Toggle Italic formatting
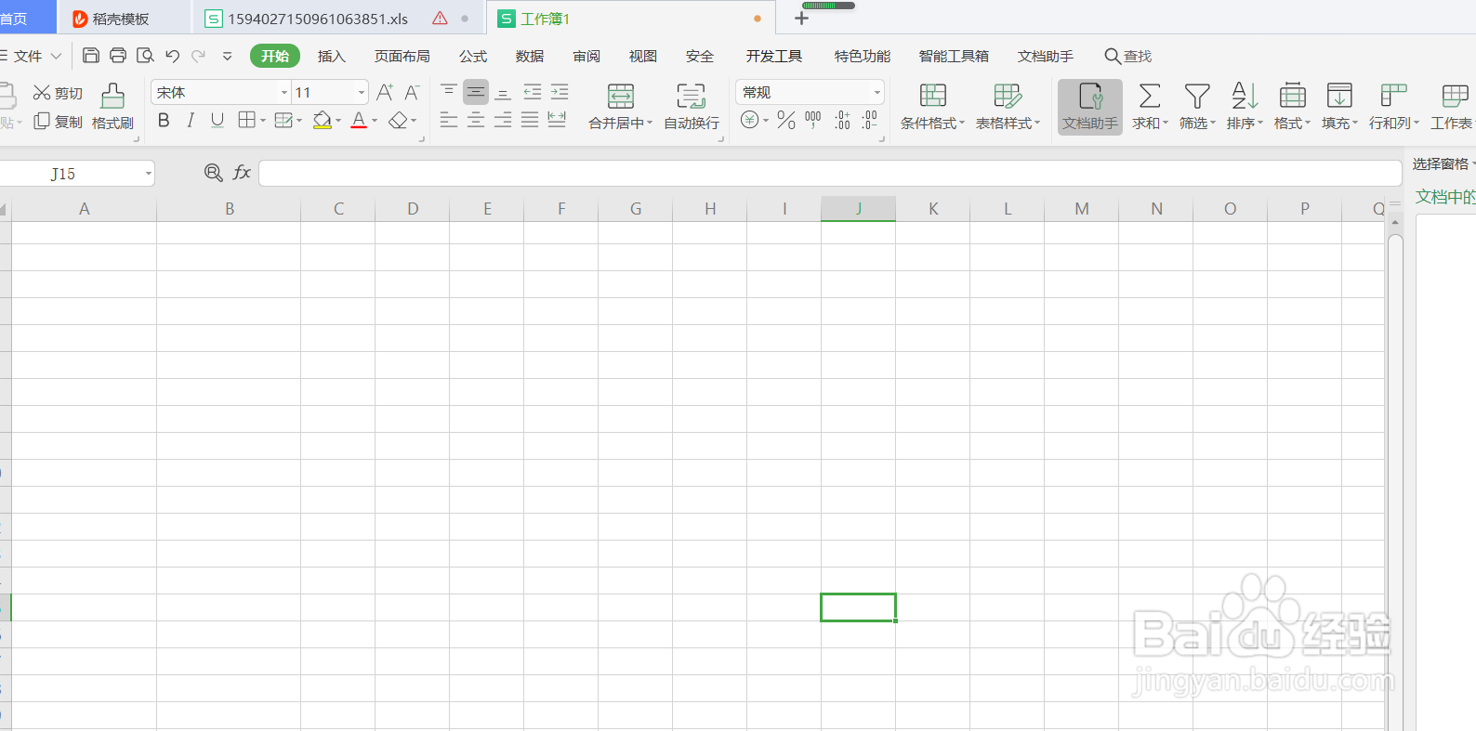The image size is (1476, 731). [191, 120]
